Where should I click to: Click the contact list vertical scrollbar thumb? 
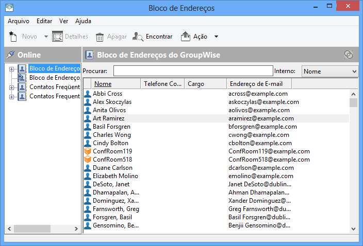[x=353, y=102]
